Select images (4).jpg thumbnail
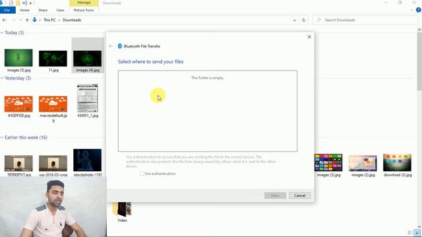The width and height of the screenshot is (422, 237). click(x=88, y=59)
